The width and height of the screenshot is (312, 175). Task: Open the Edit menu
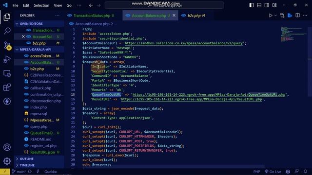(x=26, y=5)
